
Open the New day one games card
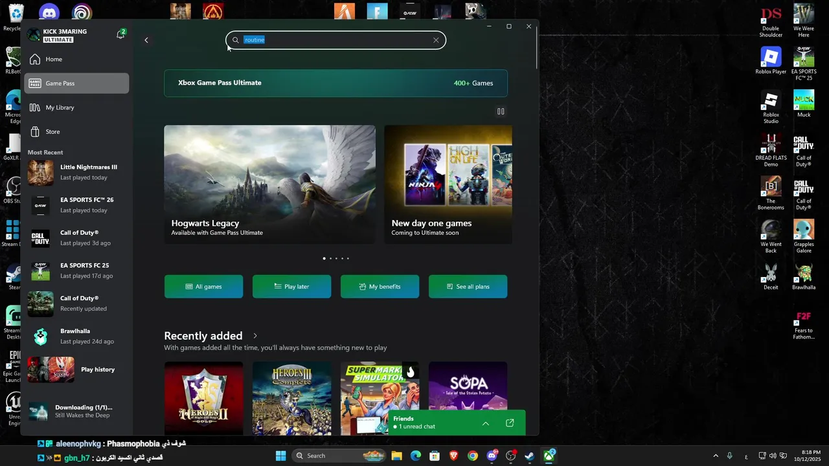[x=448, y=184]
